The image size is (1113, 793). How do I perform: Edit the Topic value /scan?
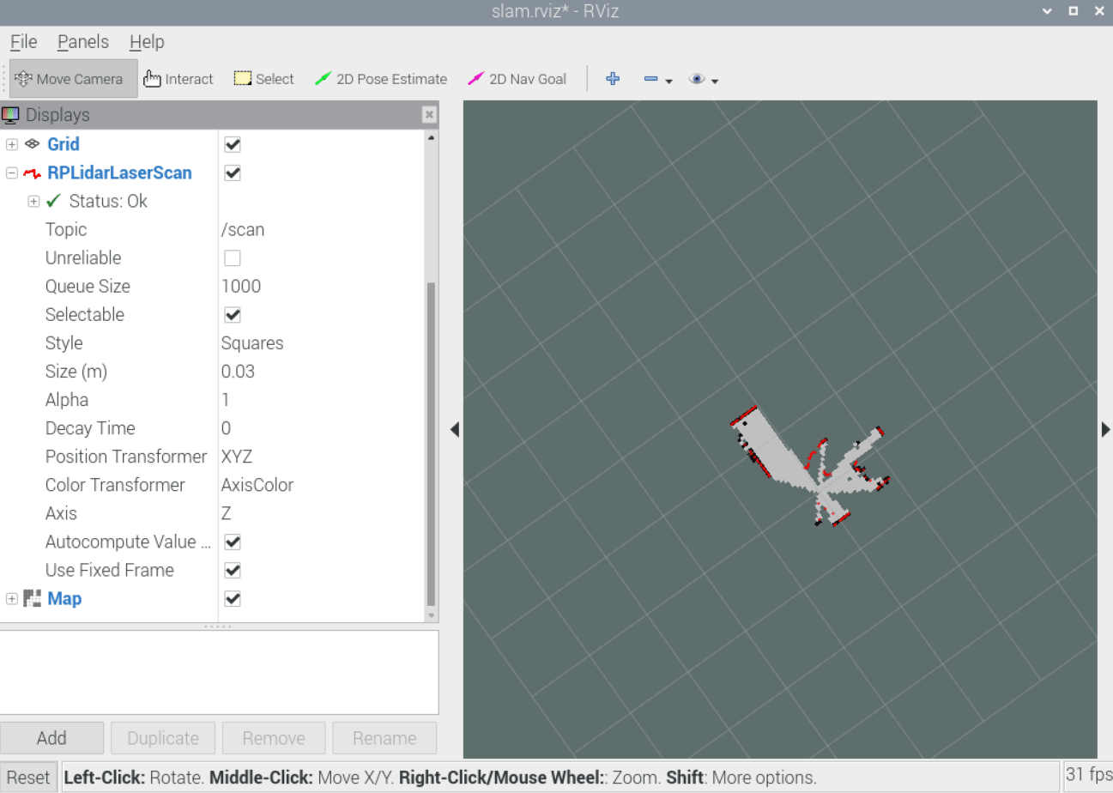tap(322, 230)
